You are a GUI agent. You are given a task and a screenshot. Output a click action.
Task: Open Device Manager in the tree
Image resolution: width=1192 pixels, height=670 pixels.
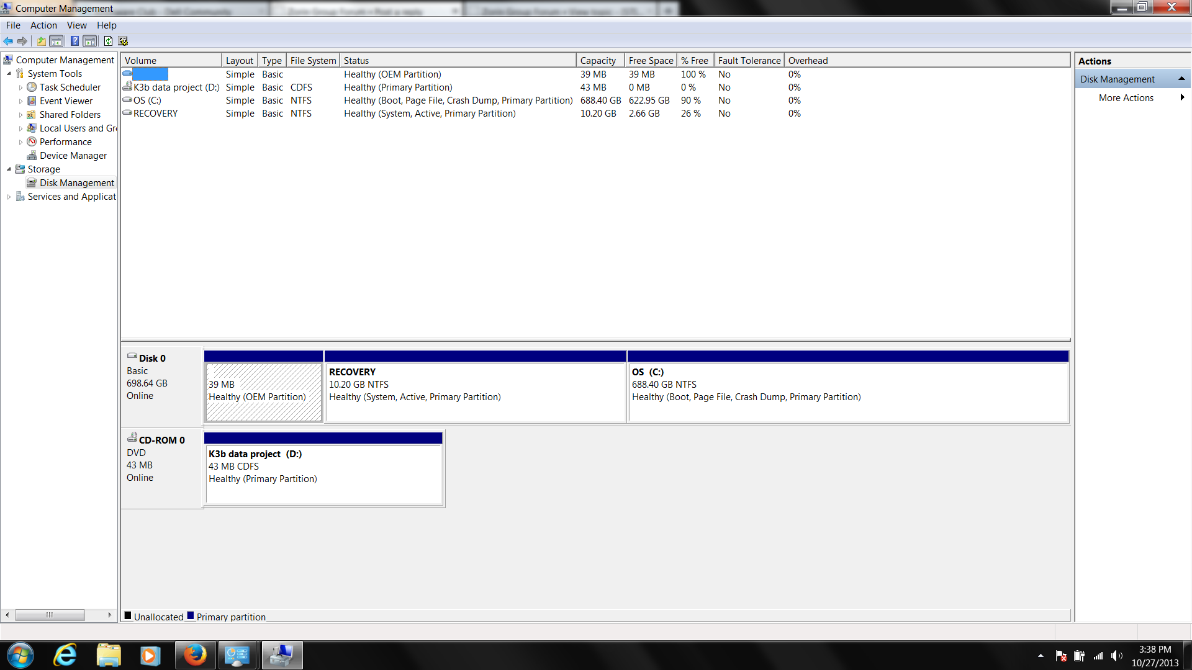click(x=73, y=156)
